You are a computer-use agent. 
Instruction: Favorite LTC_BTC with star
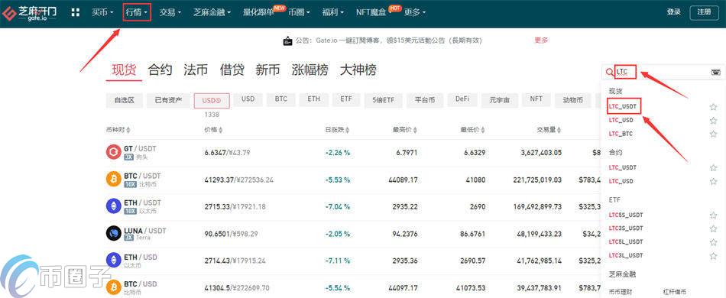point(713,134)
